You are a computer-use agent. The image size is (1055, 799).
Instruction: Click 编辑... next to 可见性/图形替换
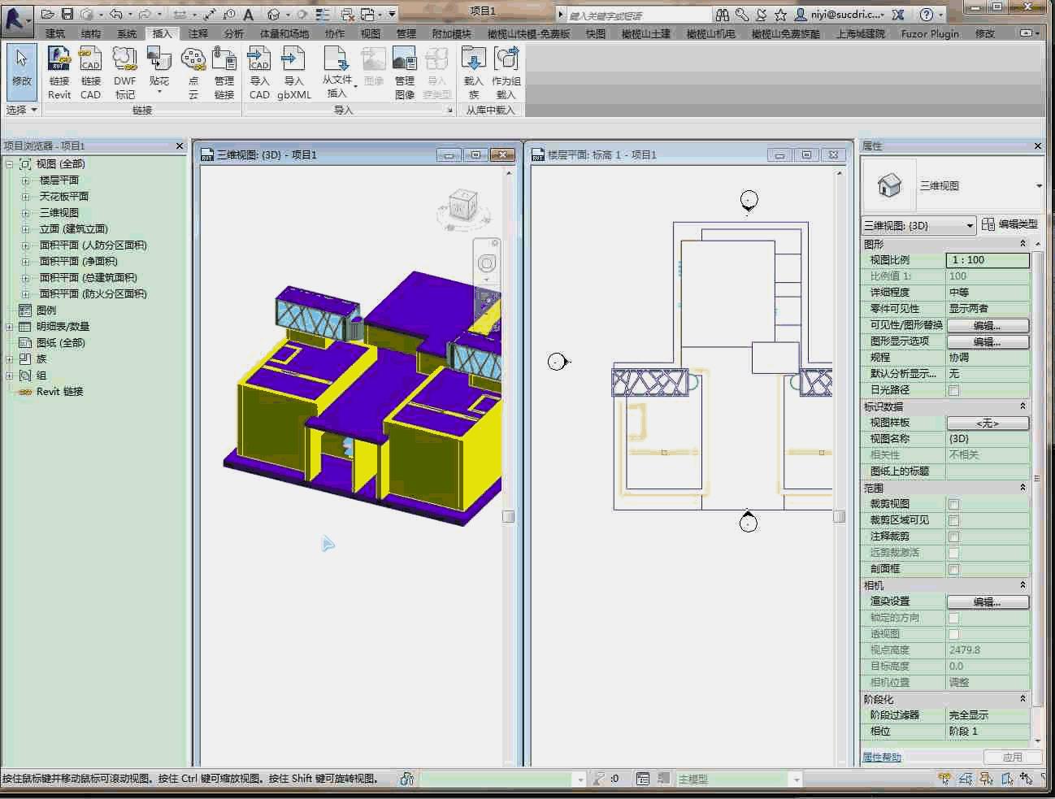tap(987, 324)
